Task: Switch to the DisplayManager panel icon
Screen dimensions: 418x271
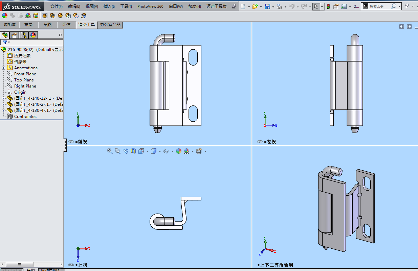Action: (x=33, y=35)
